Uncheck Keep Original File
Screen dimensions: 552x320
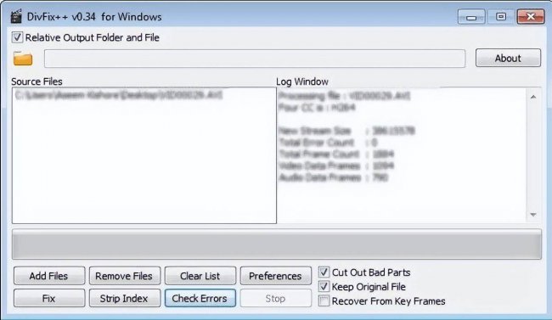(x=324, y=287)
